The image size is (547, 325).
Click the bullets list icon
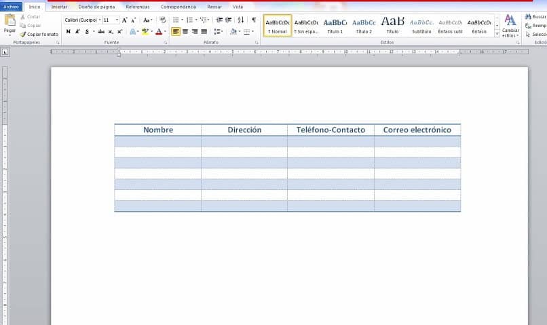pos(176,20)
